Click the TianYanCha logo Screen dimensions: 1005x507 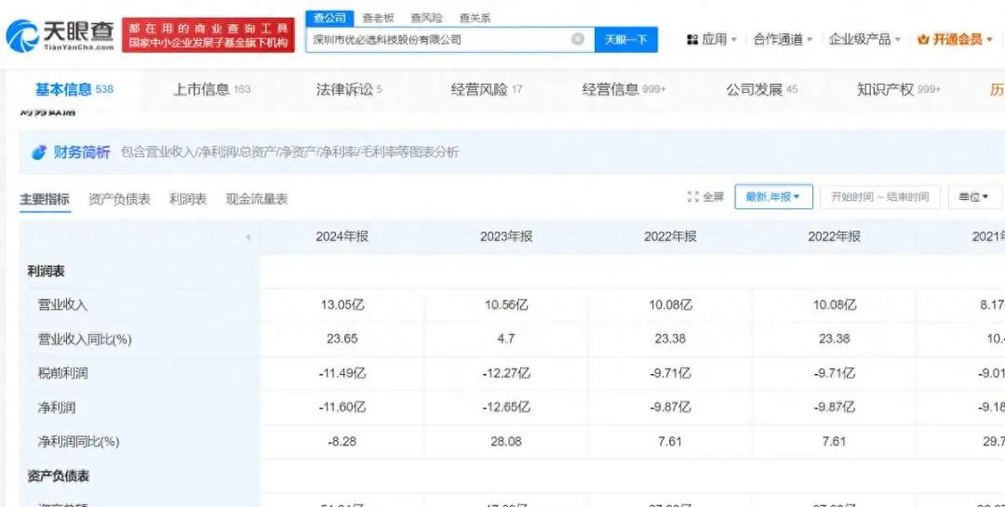pos(60,36)
